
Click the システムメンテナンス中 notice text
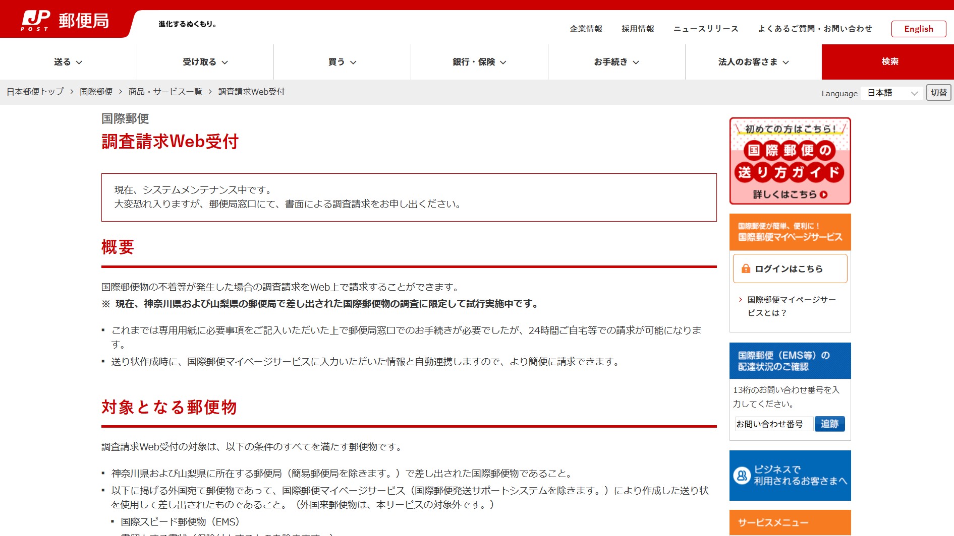pos(194,190)
